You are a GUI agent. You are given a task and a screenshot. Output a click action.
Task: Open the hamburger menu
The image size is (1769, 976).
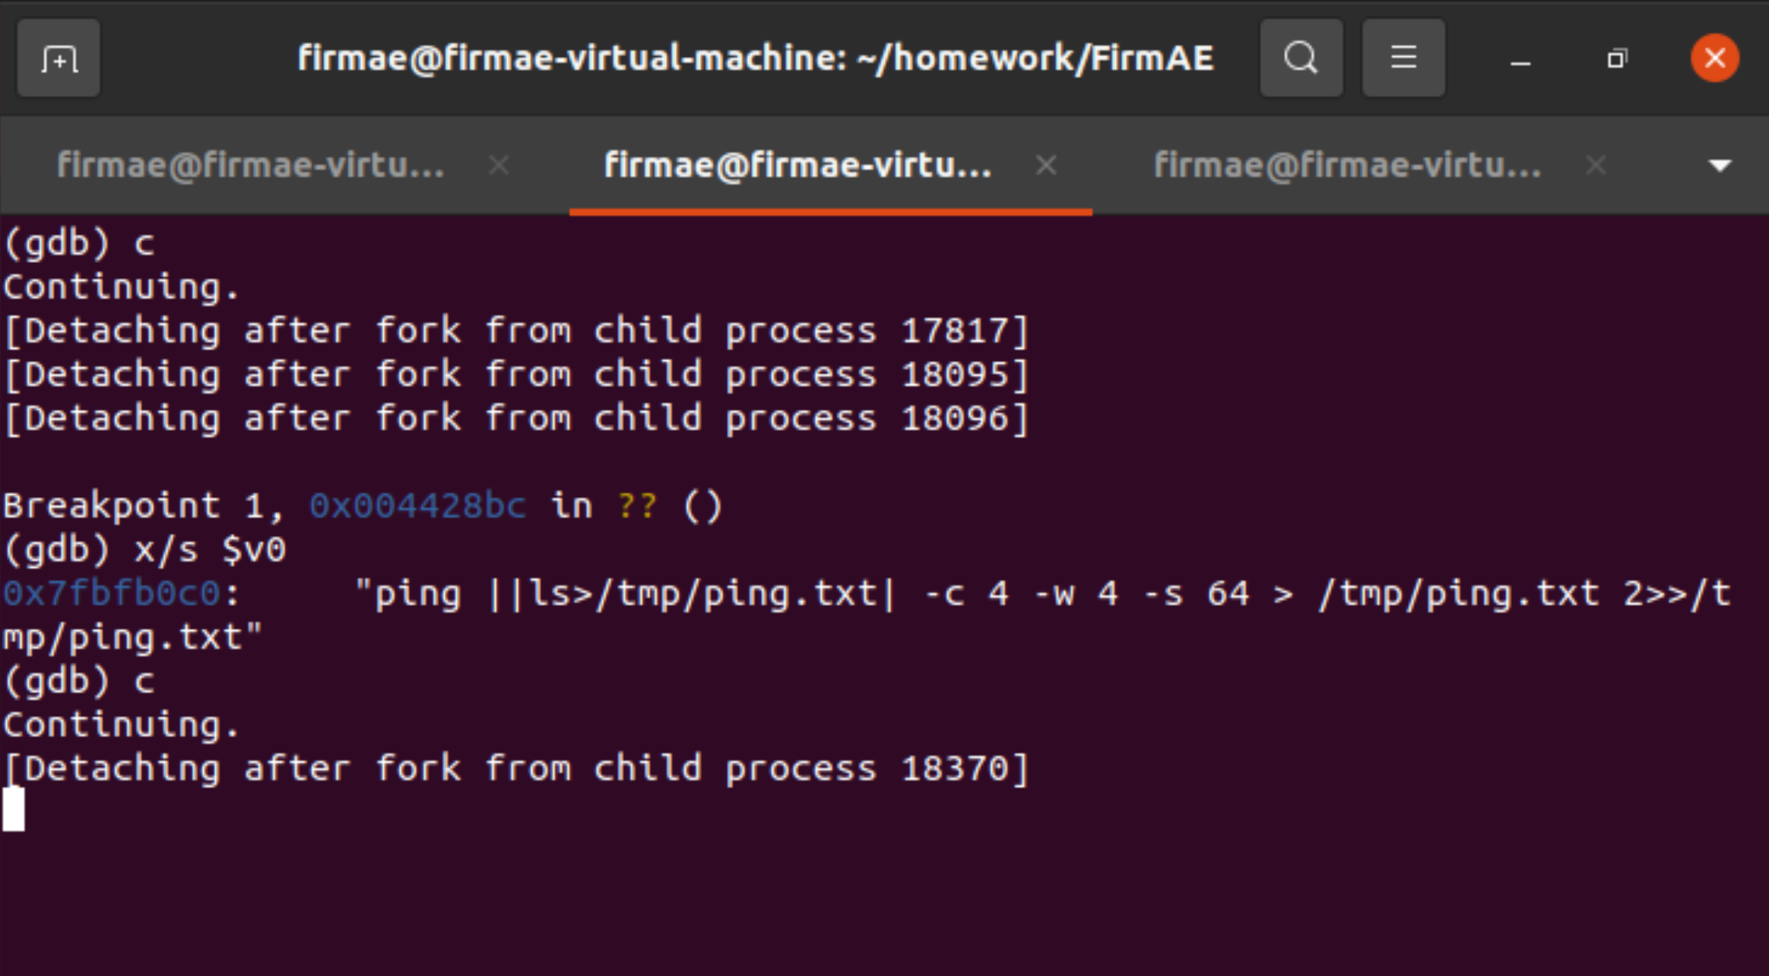pos(1403,59)
